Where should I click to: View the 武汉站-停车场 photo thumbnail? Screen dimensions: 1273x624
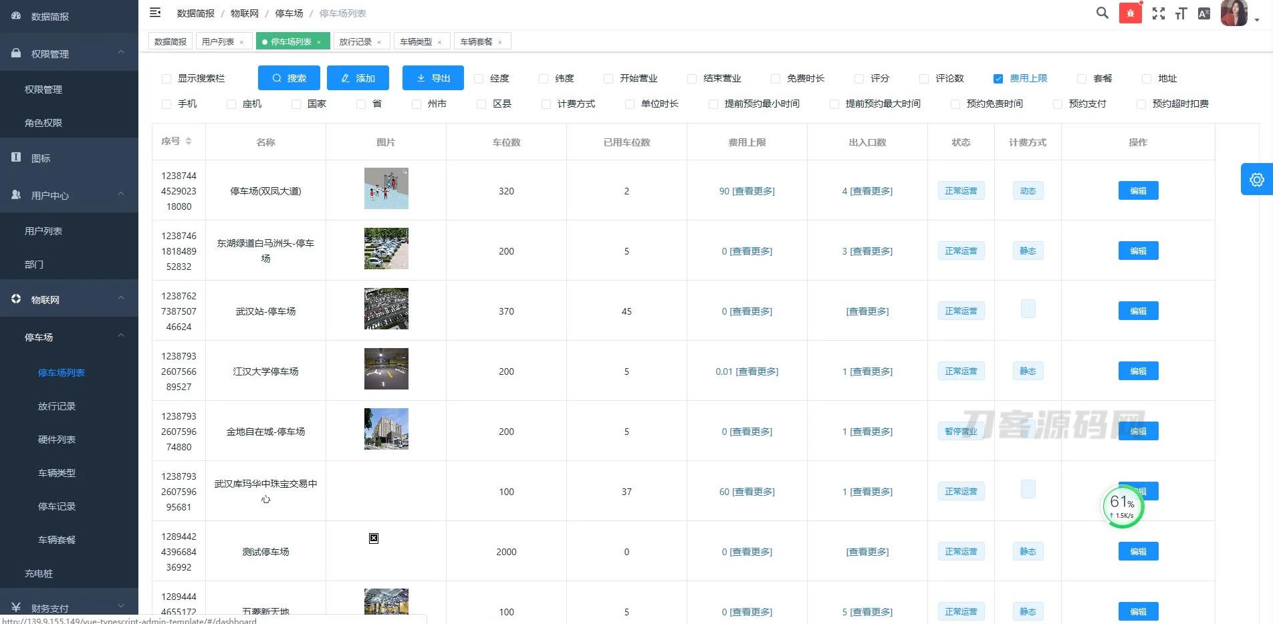(386, 309)
